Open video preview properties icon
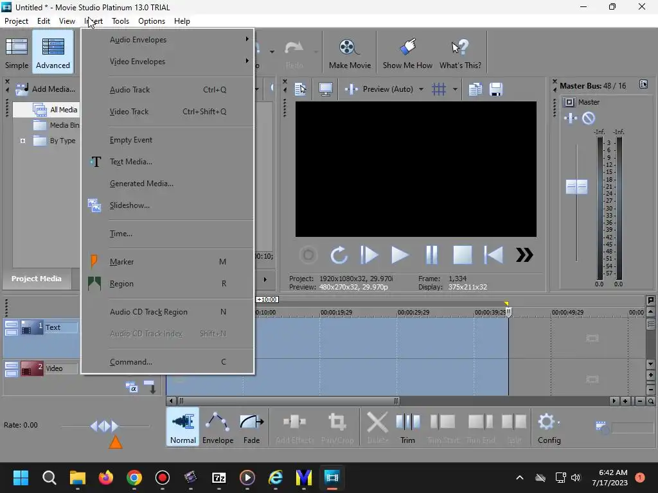658x493 pixels. click(301, 89)
